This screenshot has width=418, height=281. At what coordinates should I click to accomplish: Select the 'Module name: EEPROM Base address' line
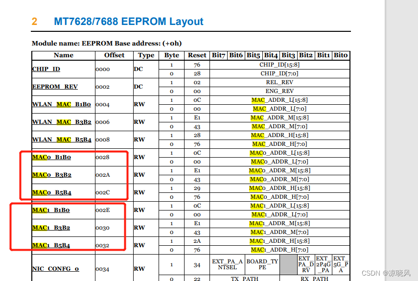tap(107, 43)
